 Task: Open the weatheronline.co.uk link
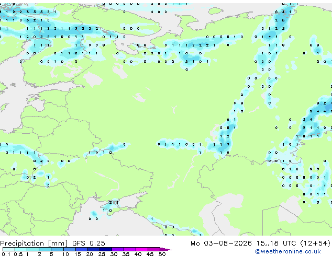[288, 251]
